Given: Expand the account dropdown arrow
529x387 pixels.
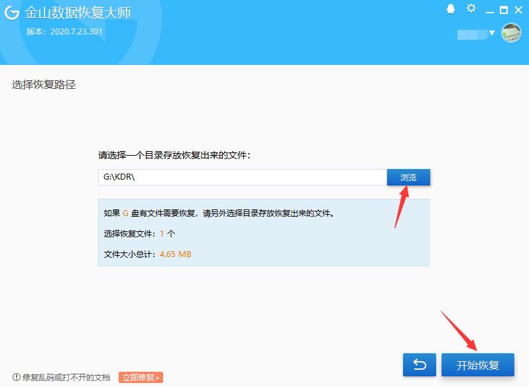Looking at the screenshot, I should (492, 32).
